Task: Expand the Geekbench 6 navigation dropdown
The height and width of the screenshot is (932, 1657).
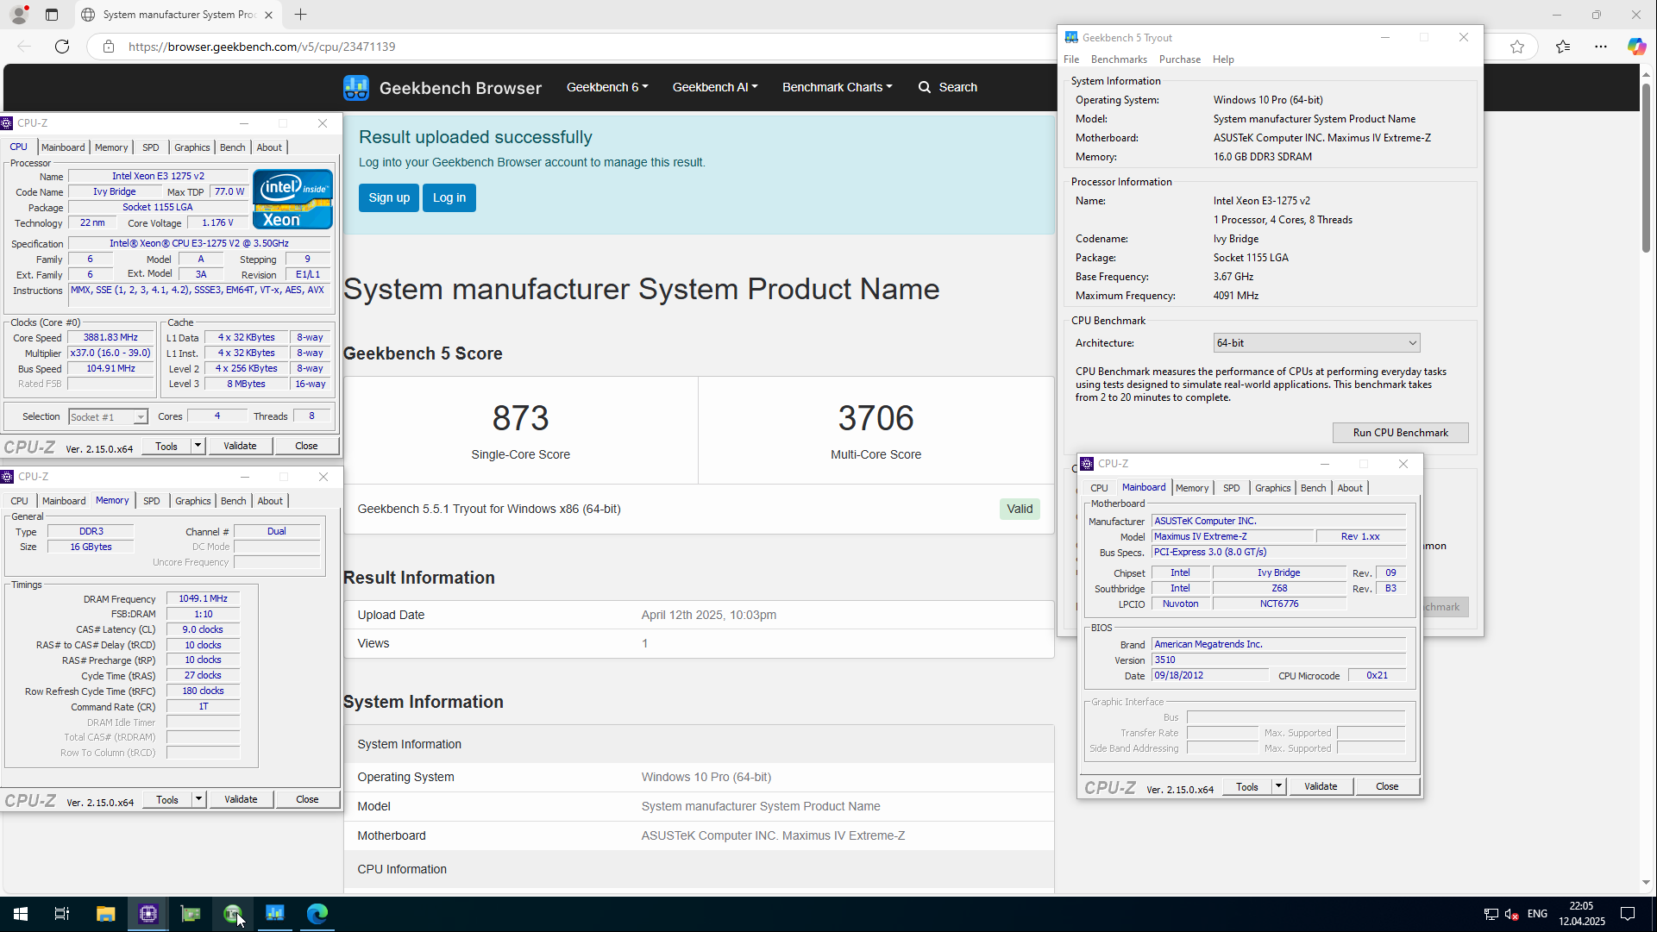Action: point(607,87)
